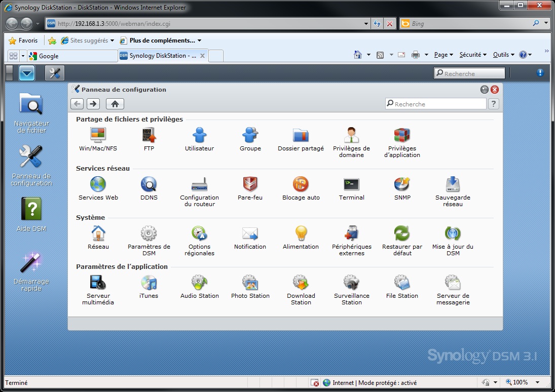Open the Alimentation power icon
The image size is (555, 392).
click(301, 233)
